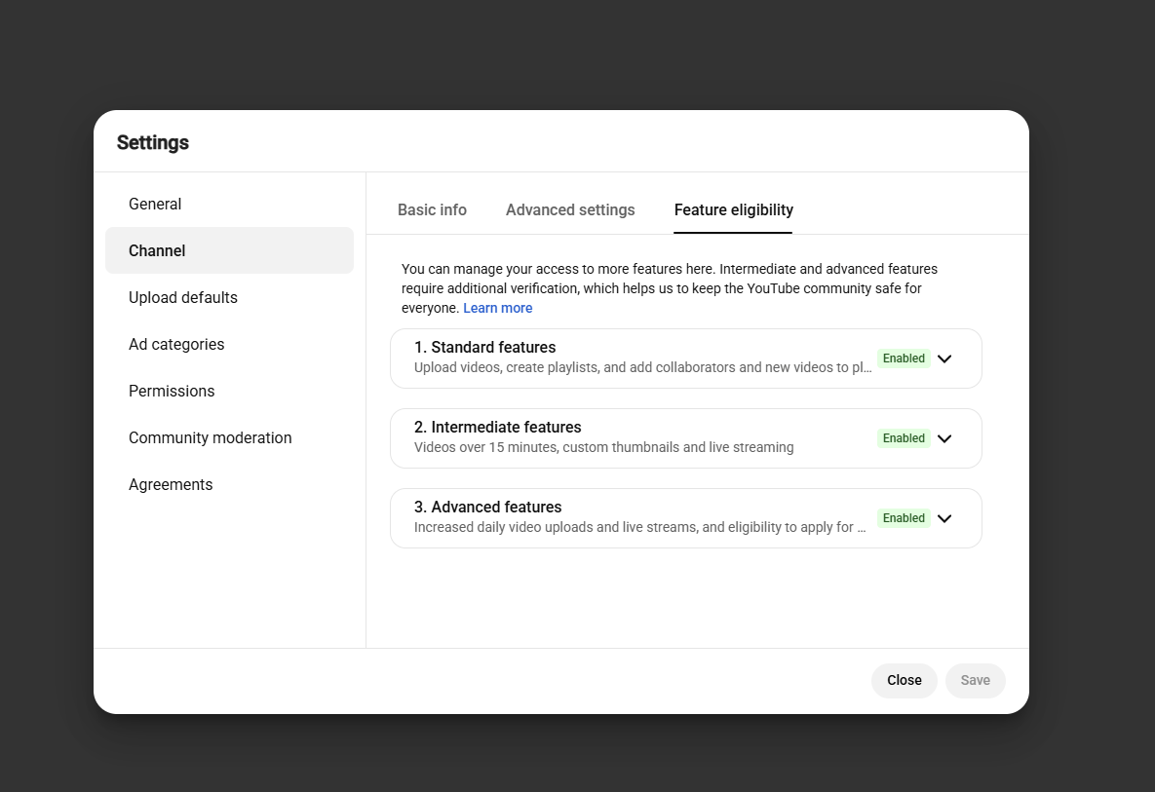Viewport: 1155px width, 792px height.
Task: Open Agreements section in sidebar
Action: pos(229,484)
